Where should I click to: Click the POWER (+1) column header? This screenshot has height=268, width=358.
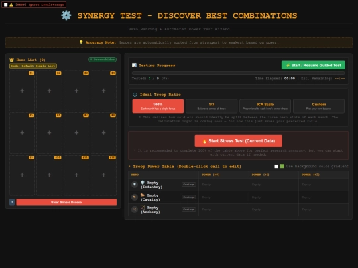coord(274,175)
